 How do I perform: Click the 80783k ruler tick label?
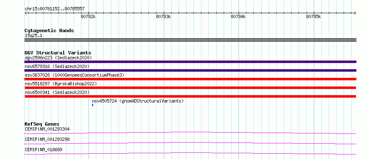[x=164, y=16]
